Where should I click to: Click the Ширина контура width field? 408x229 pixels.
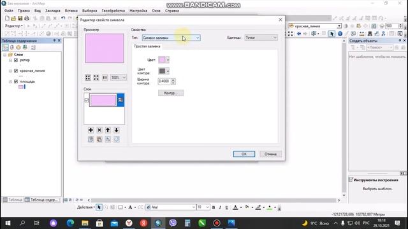164,81
